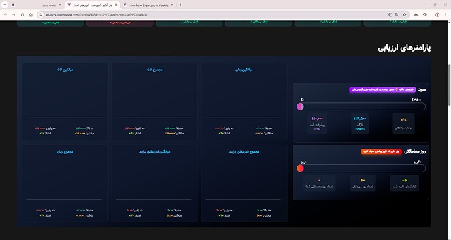Reload the current page
Image resolution: width=451 pixels, height=240 pixels.
click(x=22, y=14)
